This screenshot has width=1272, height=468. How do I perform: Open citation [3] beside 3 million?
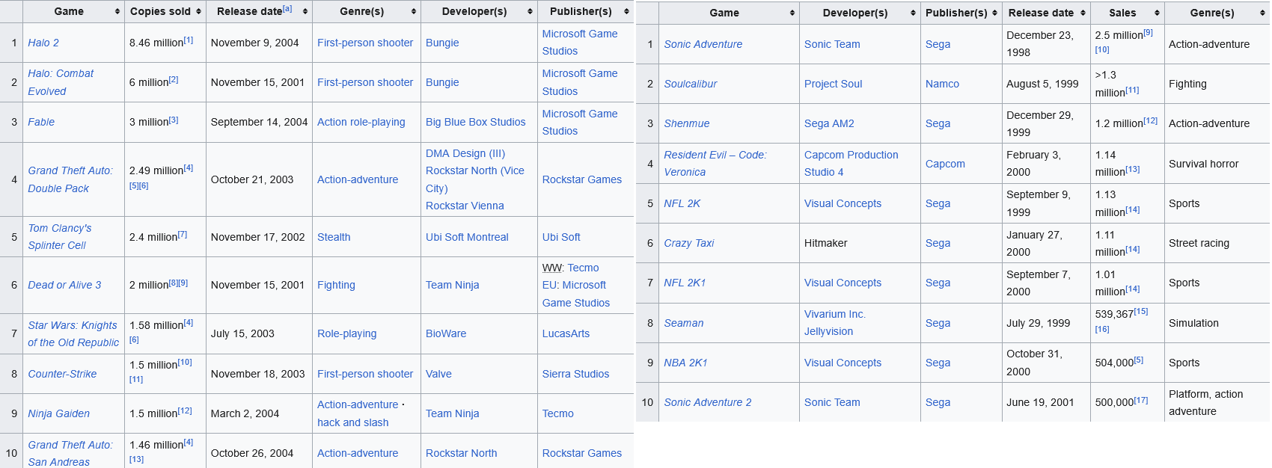click(x=174, y=120)
